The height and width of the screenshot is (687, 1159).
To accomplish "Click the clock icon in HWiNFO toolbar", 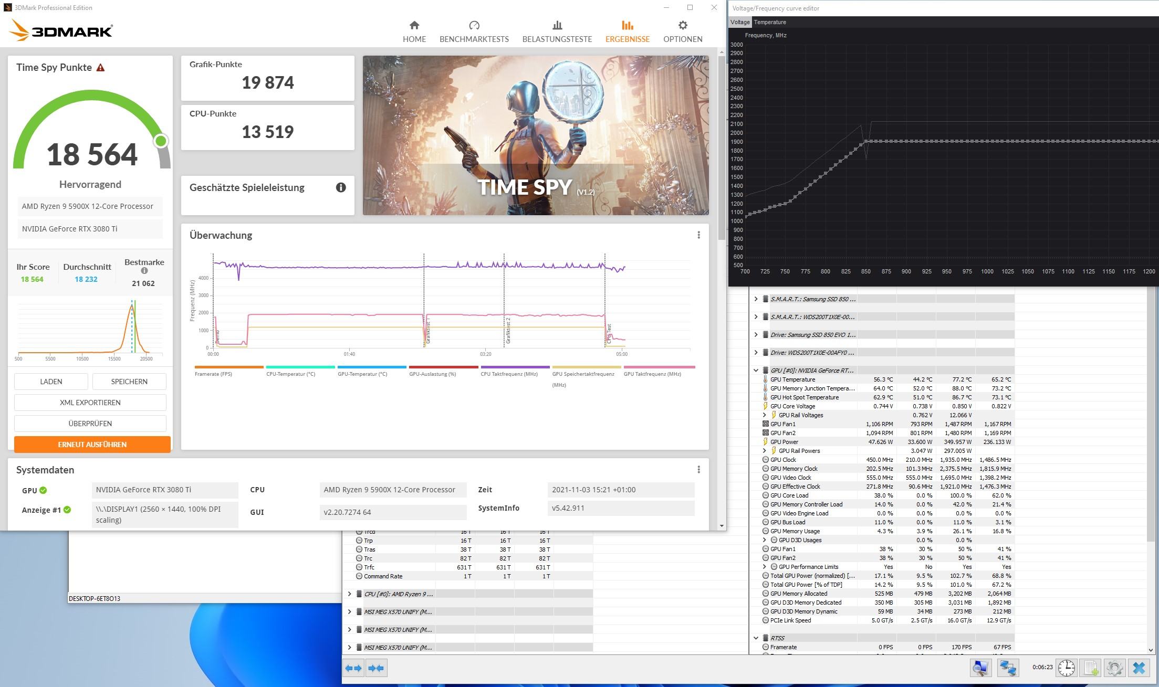I will (1066, 668).
